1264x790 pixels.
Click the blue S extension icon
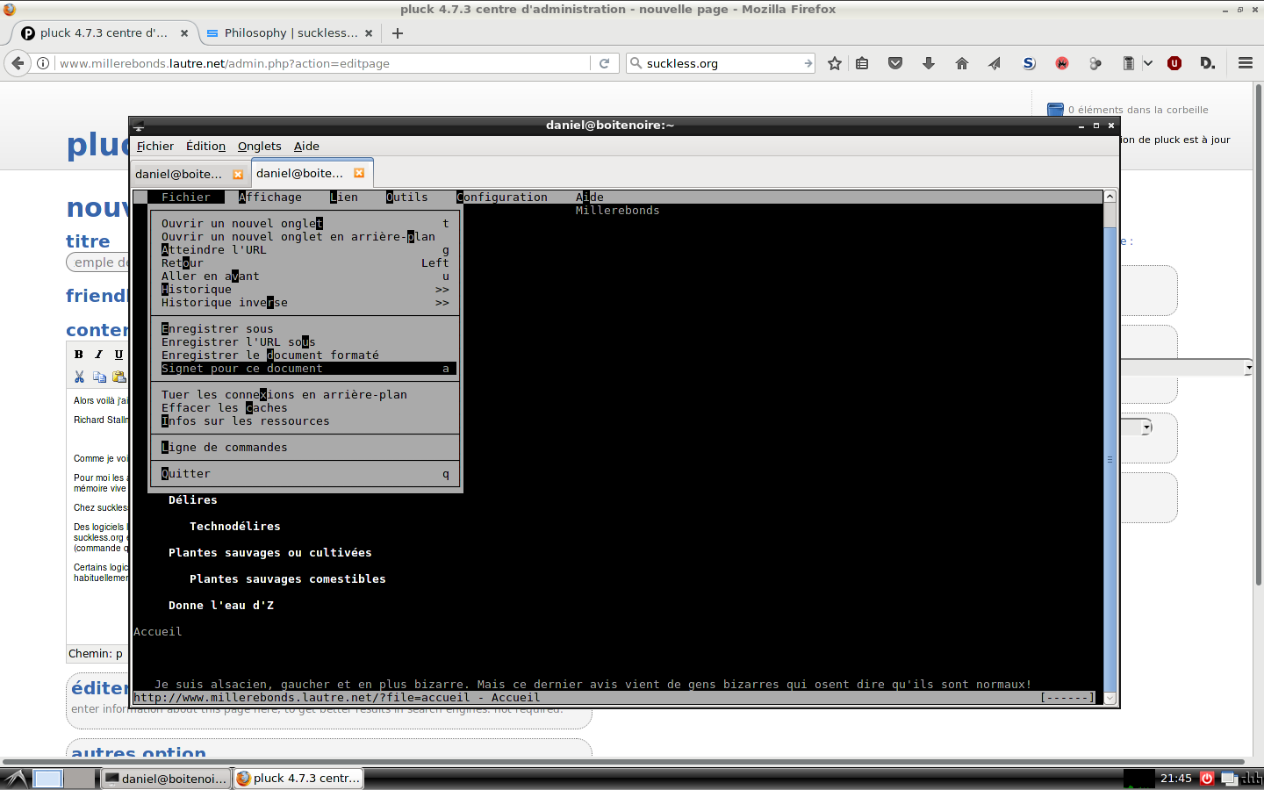[x=1029, y=63]
